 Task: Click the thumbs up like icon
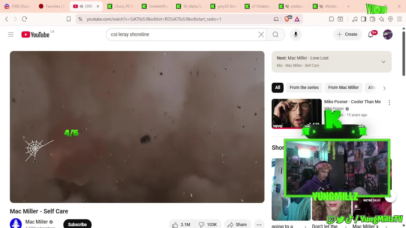[175, 225]
